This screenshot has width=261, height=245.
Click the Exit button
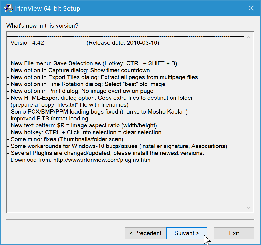234,233
